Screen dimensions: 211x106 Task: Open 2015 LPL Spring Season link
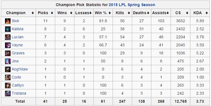pos(132,5)
